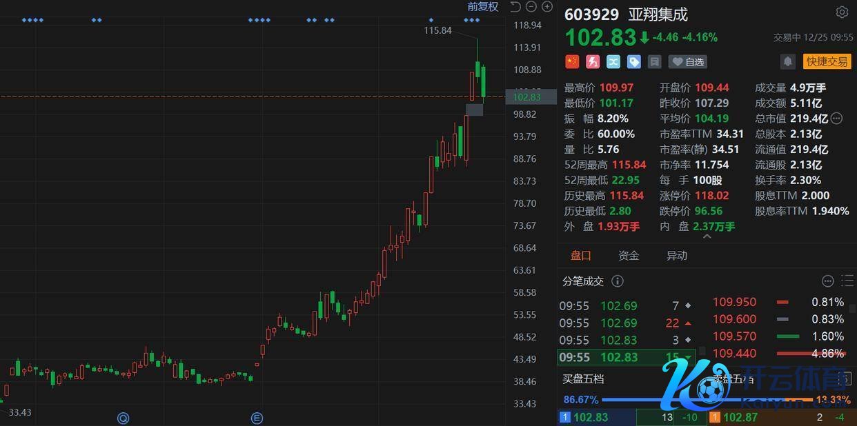The image size is (857, 426).
Task: Click the blue shuffle arrows icon
Action: point(613,61)
